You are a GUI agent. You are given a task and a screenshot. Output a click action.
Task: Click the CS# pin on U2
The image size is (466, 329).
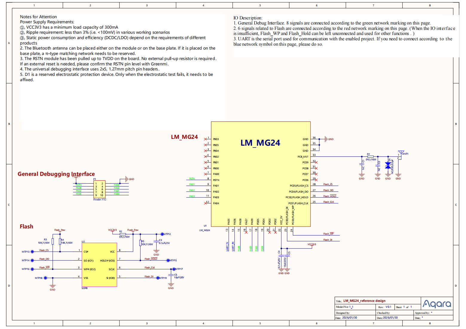pos(86,252)
